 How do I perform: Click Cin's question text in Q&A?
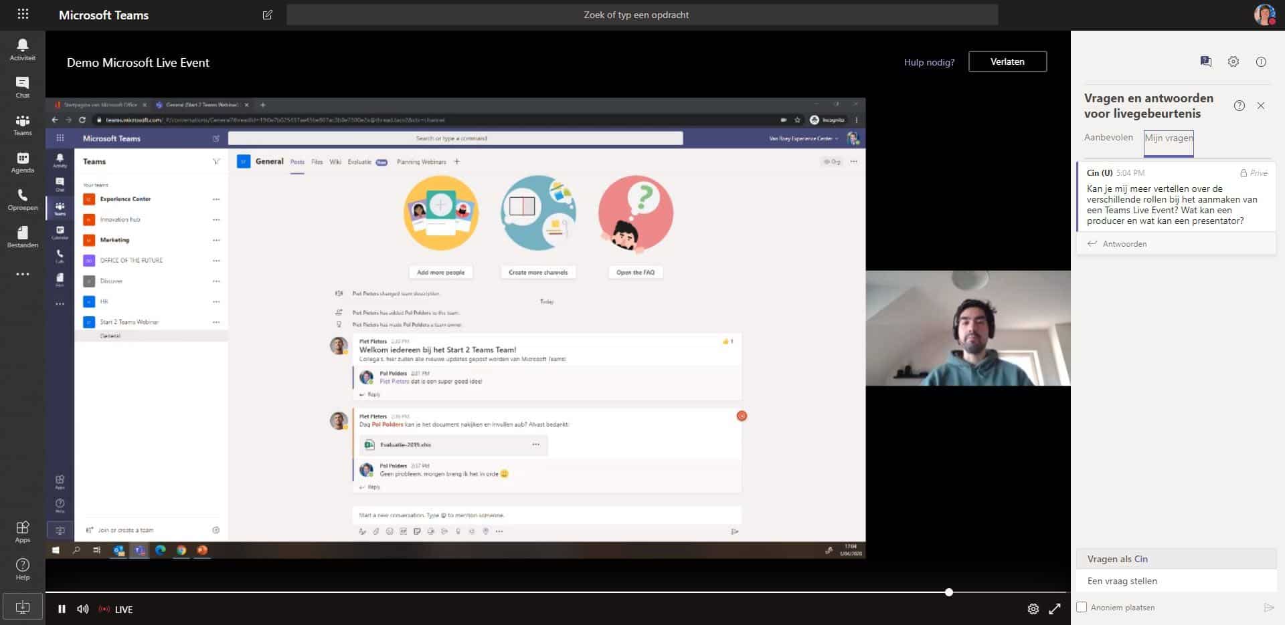pyautogui.click(x=1172, y=205)
